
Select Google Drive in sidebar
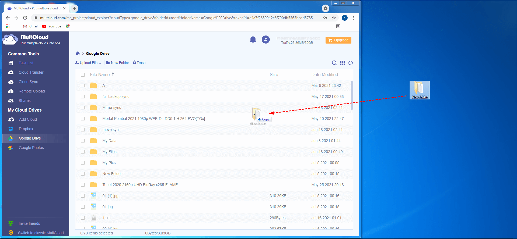[30, 138]
